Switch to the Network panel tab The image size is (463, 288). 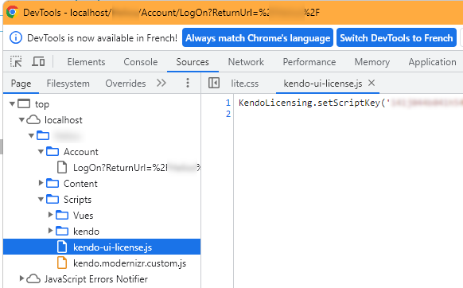click(246, 62)
